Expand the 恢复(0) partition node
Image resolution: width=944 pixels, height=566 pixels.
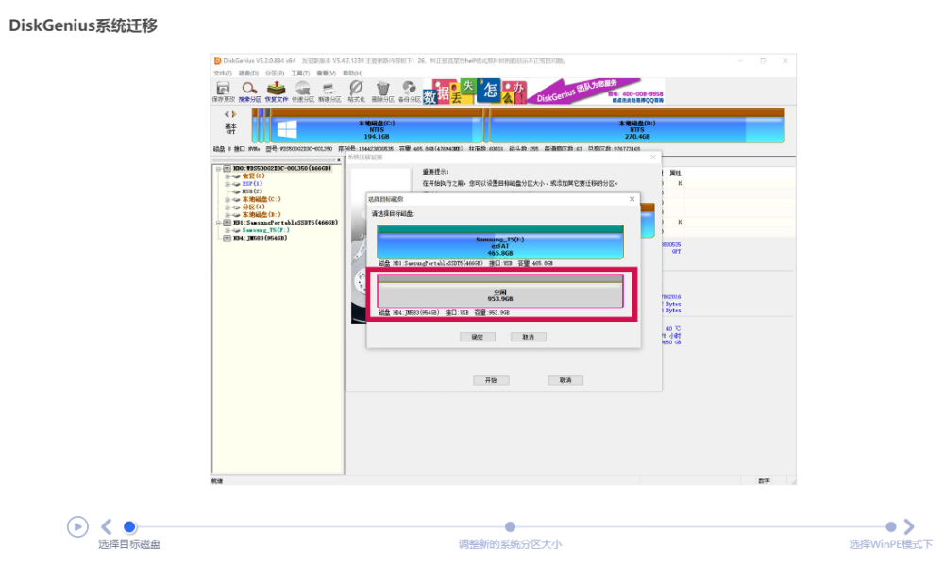coord(228,176)
